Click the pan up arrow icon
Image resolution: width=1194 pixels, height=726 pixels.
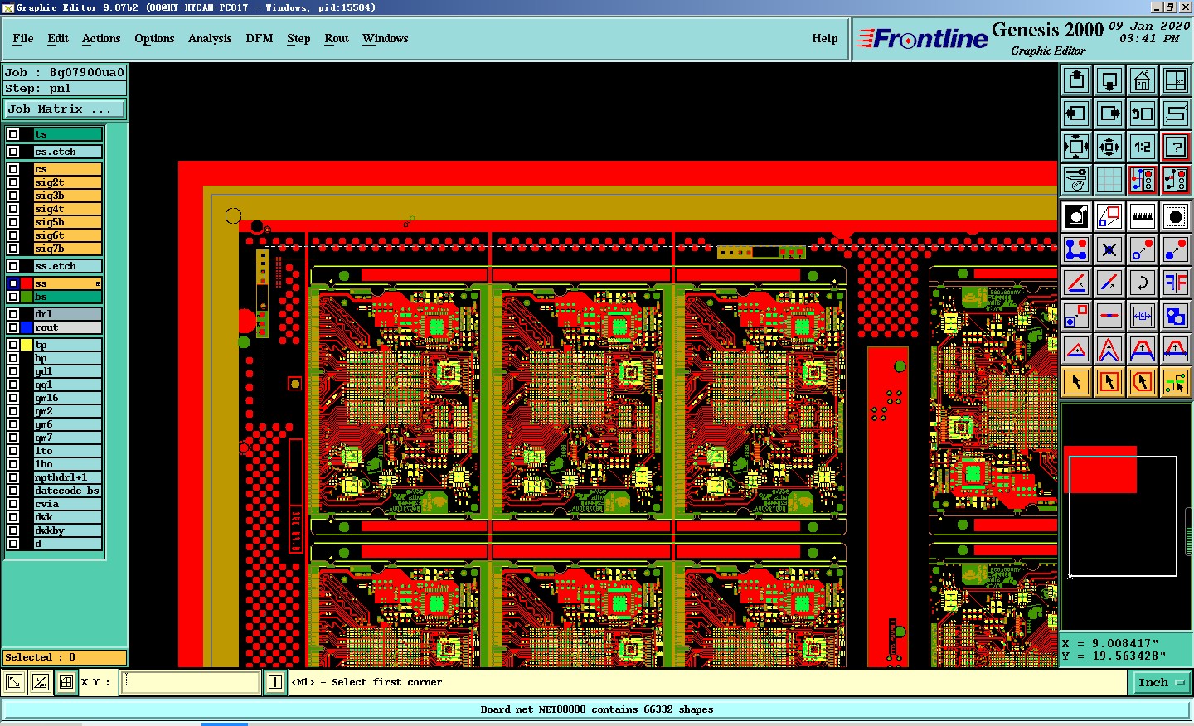click(1076, 80)
